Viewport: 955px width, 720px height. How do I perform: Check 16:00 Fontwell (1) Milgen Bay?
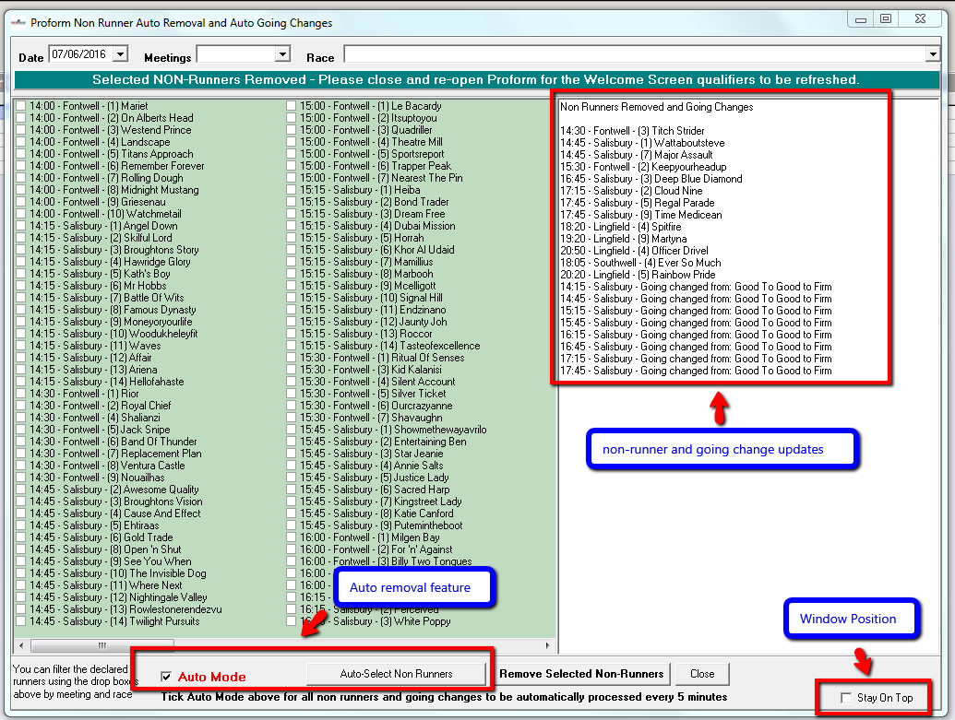coord(292,537)
